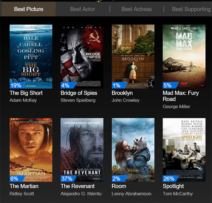Open the Best Actress tab
Screen dimensions: 212x203
pyautogui.click(x=136, y=9)
